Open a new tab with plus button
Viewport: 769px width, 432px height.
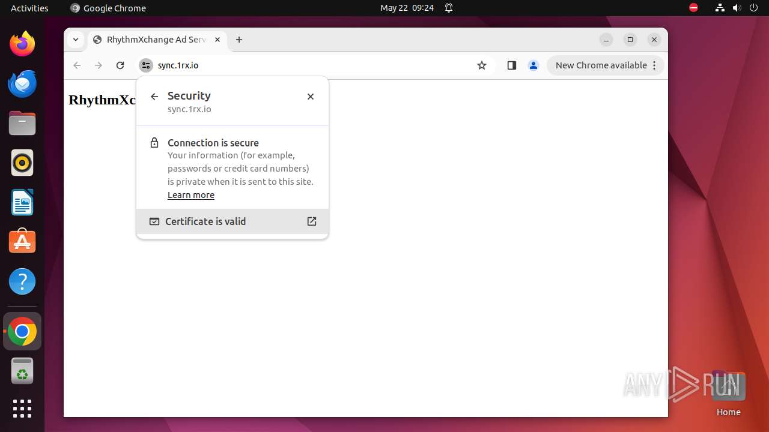point(239,40)
